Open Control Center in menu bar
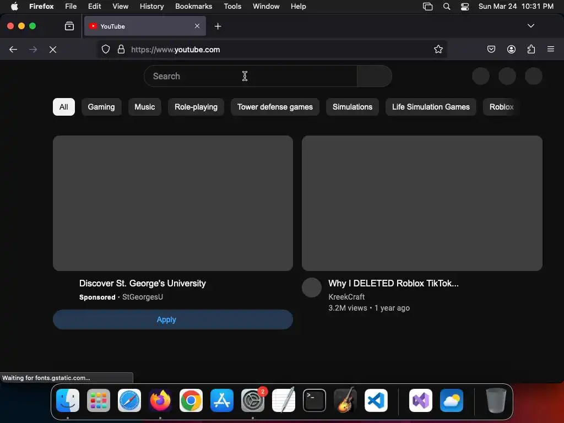 pos(465,7)
